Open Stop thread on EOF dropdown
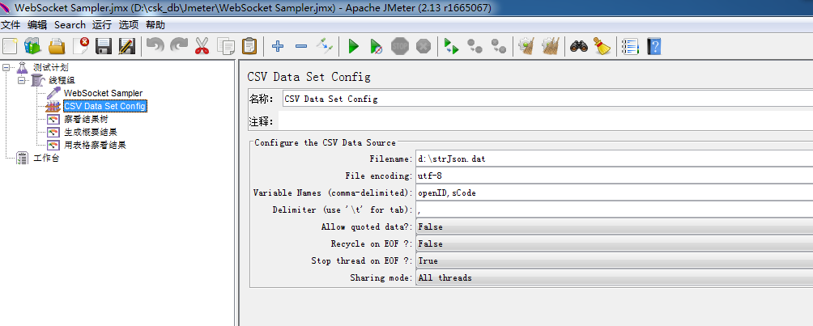The image size is (813, 326). [614, 261]
